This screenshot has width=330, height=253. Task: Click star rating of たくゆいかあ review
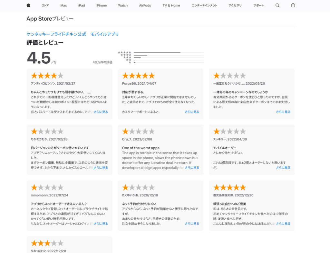(x=138, y=187)
